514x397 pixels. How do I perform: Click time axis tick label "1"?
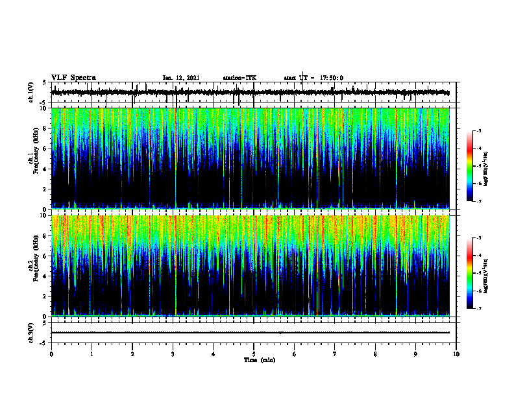[92, 354]
